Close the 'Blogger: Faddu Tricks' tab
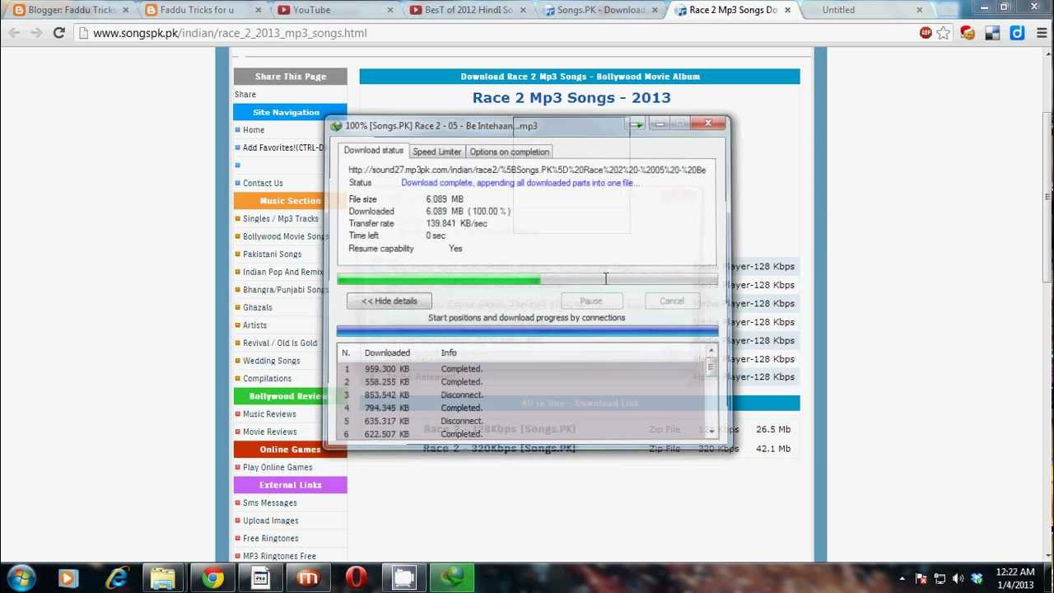 (126, 10)
